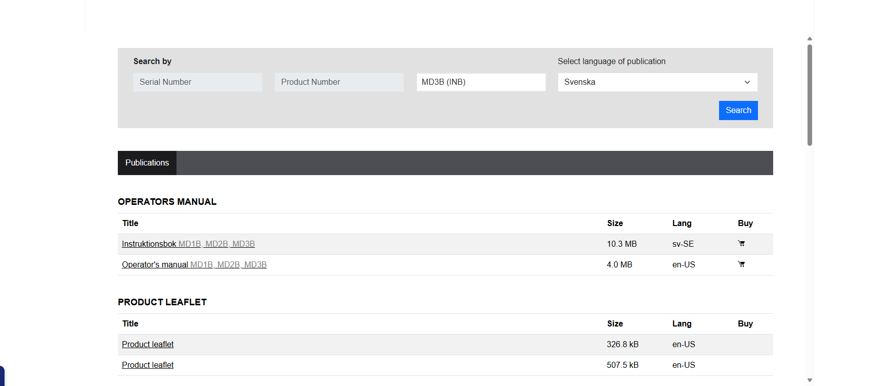Click the 507.5 kB size cell
Screen dimensions: 893x386
pyautogui.click(x=622, y=365)
